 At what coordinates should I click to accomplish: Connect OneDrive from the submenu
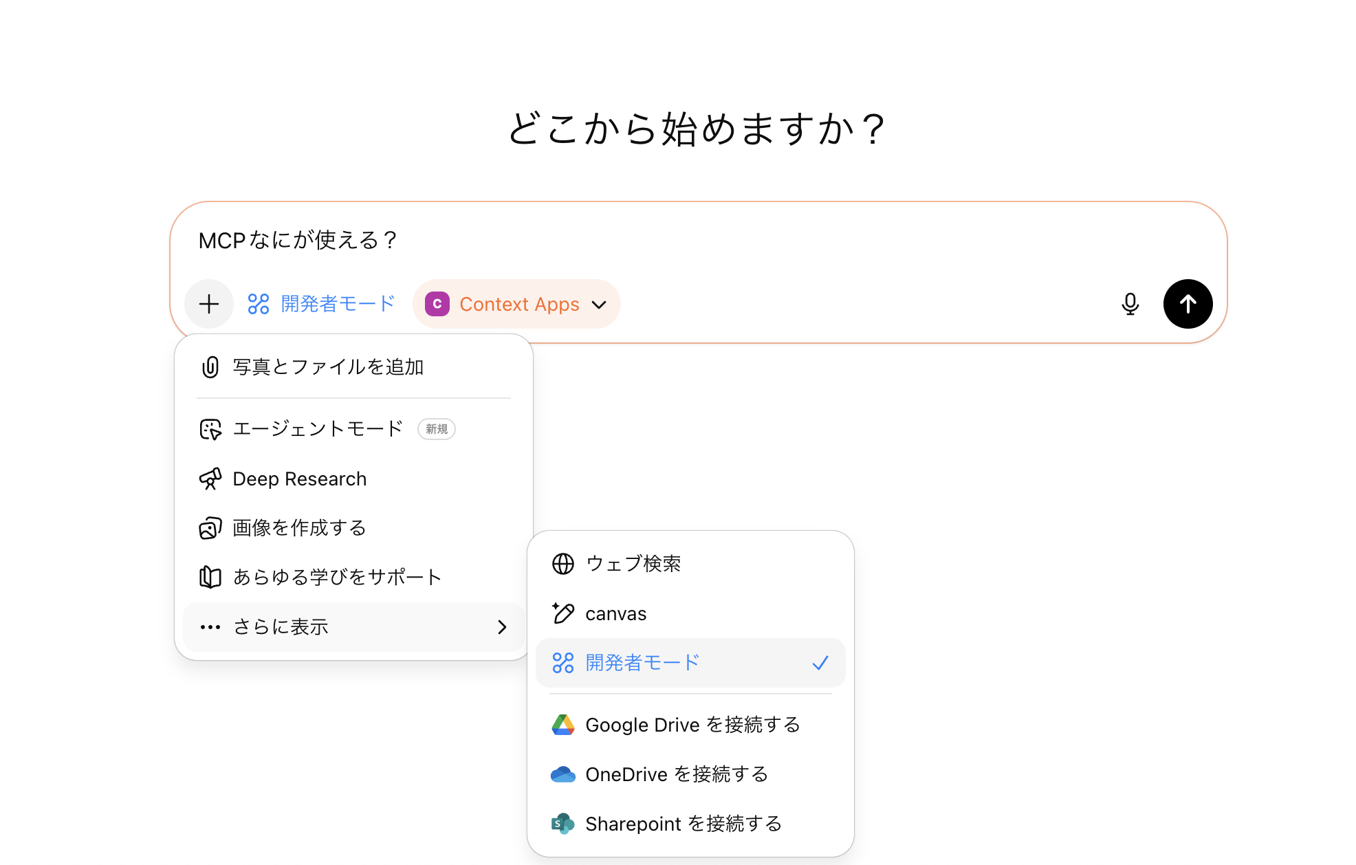click(x=677, y=774)
